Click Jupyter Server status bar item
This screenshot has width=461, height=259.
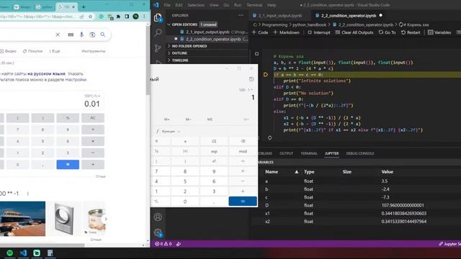coord(449,244)
